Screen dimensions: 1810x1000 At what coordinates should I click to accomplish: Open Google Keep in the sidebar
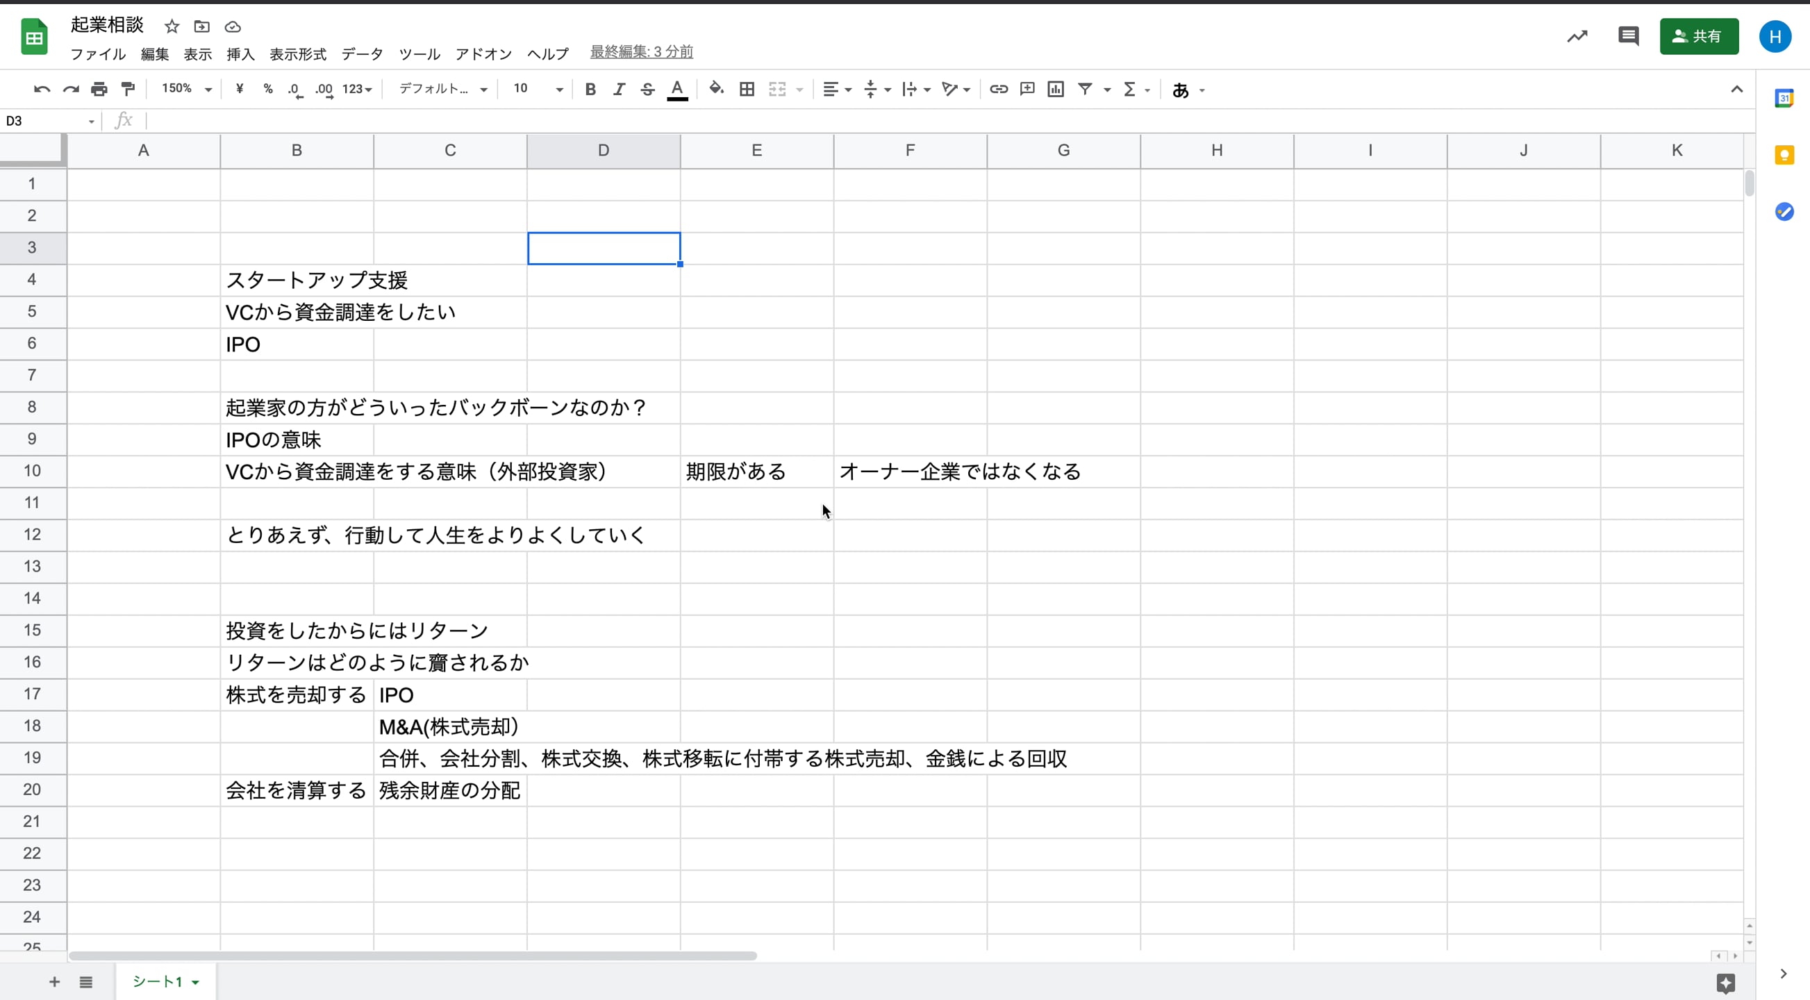[x=1785, y=156]
